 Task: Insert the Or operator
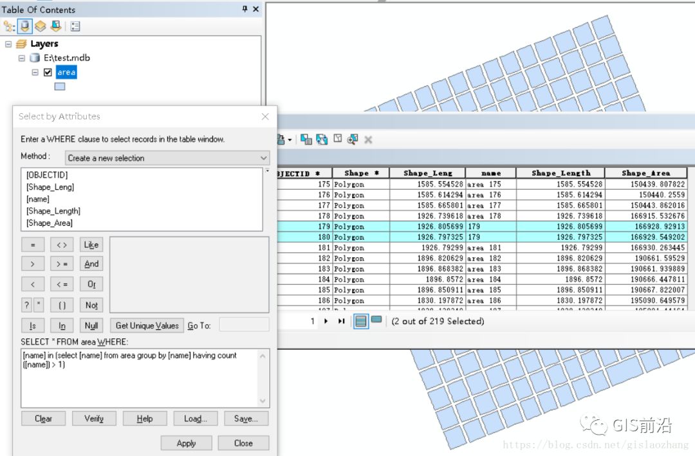point(91,284)
